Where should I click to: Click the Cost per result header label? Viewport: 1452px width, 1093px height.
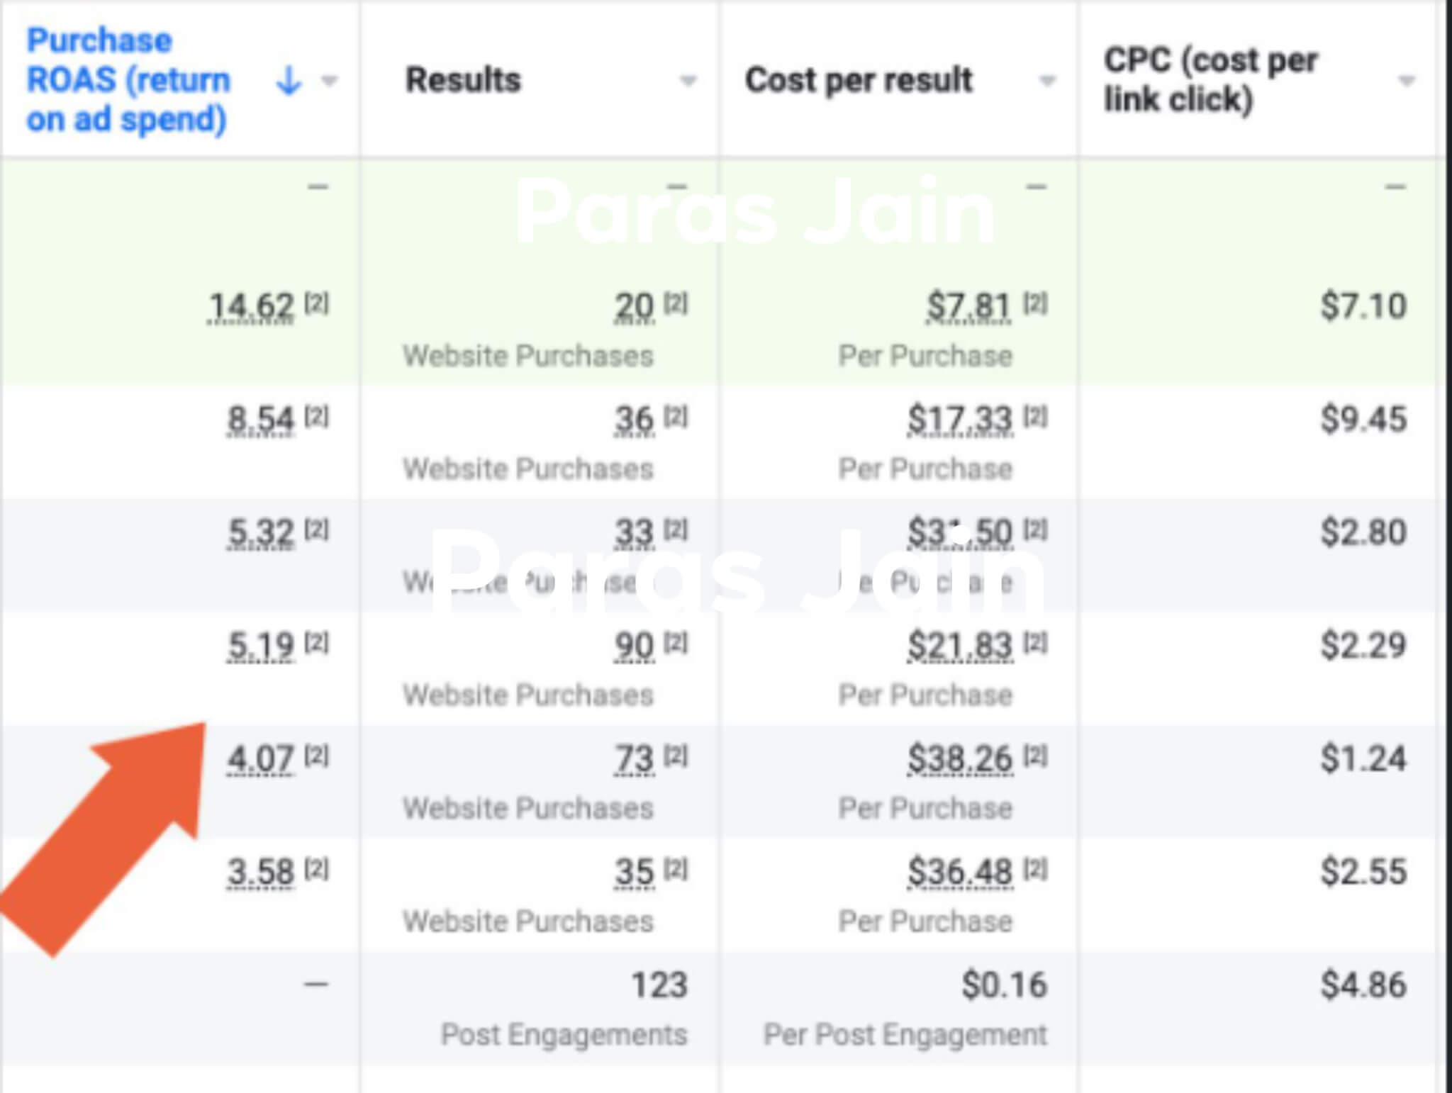coord(859,79)
